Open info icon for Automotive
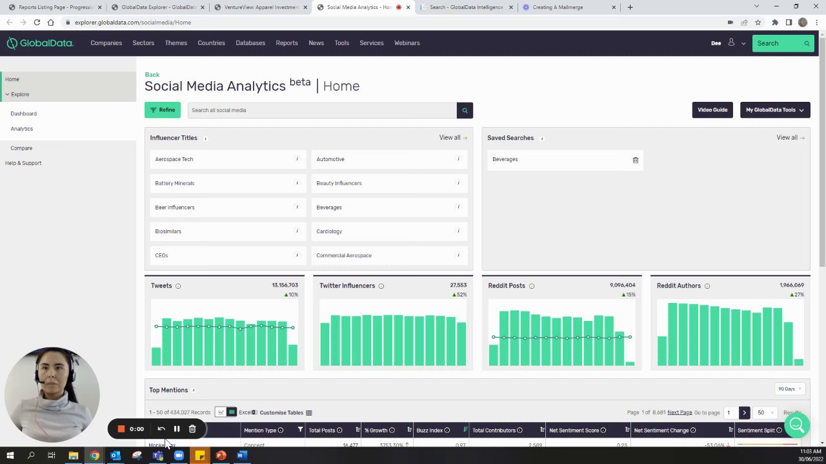 coord(458,159)
